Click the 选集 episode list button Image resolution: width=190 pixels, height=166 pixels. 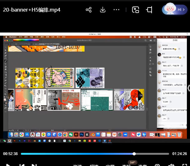pos(143,165)
